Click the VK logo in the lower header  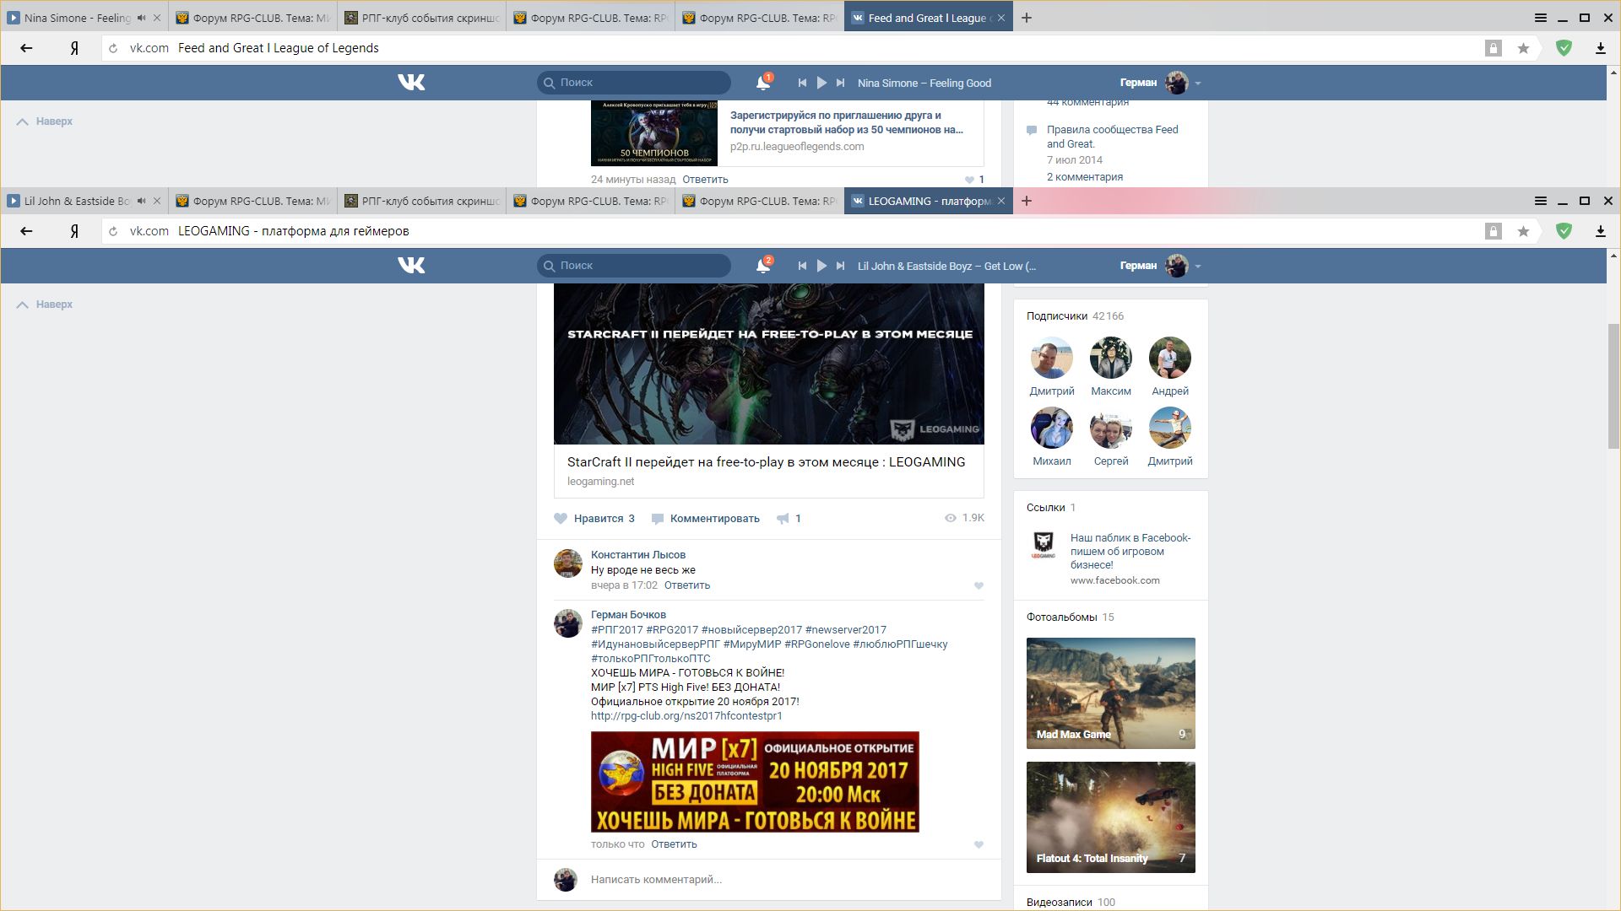point(411,266)
